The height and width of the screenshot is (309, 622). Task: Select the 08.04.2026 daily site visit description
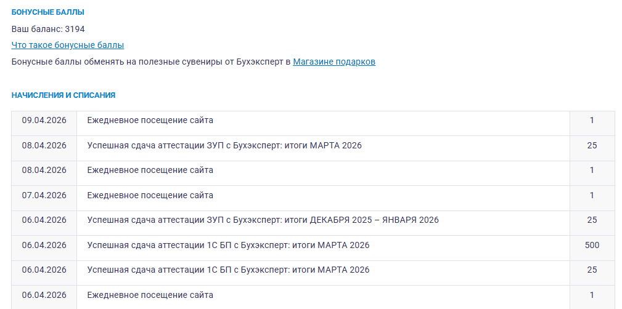coord(150,170)
